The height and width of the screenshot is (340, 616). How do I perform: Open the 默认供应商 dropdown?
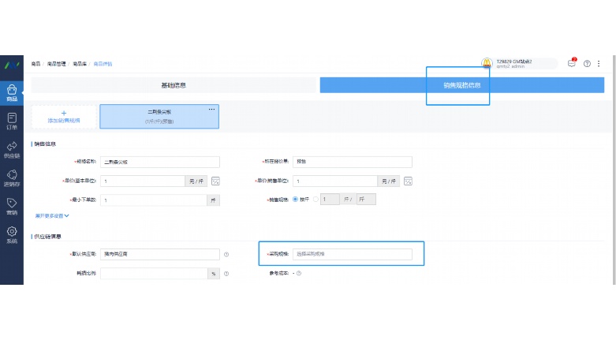(160, 254)
